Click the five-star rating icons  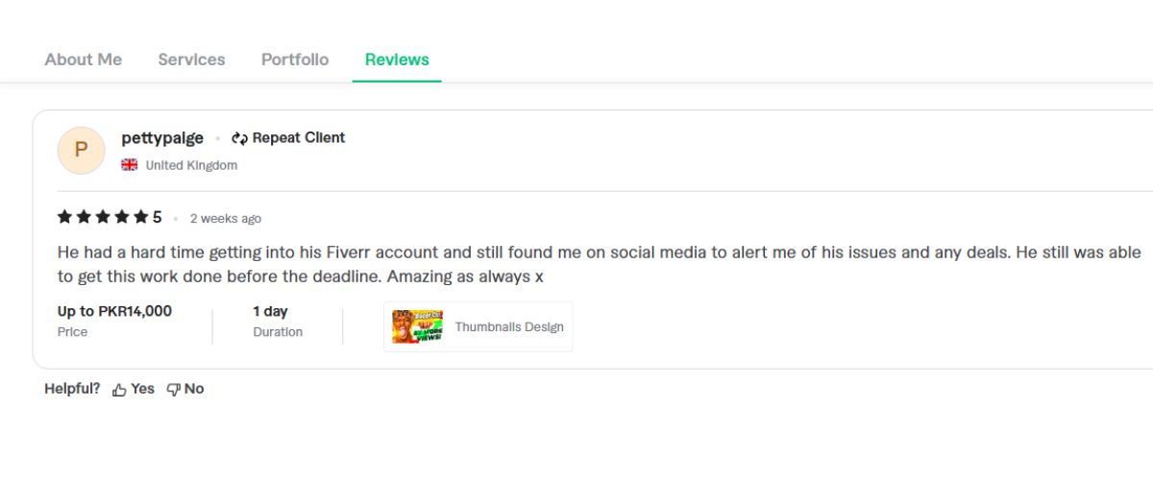(x=102, y=217)
